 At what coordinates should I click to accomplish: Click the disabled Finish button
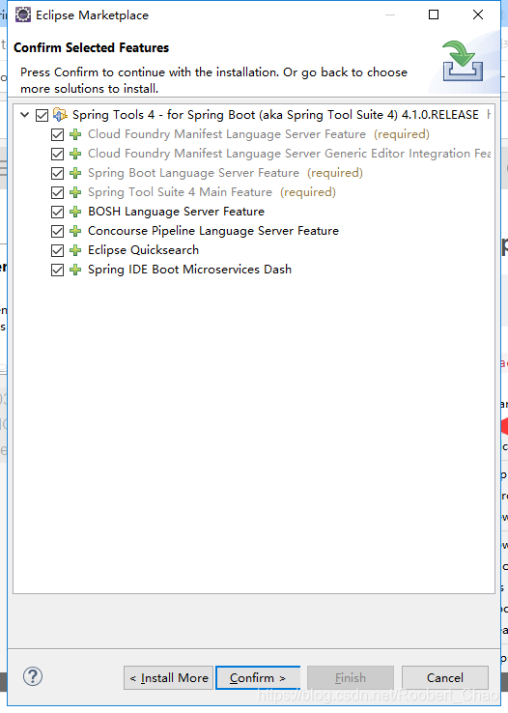coord(351,677)
